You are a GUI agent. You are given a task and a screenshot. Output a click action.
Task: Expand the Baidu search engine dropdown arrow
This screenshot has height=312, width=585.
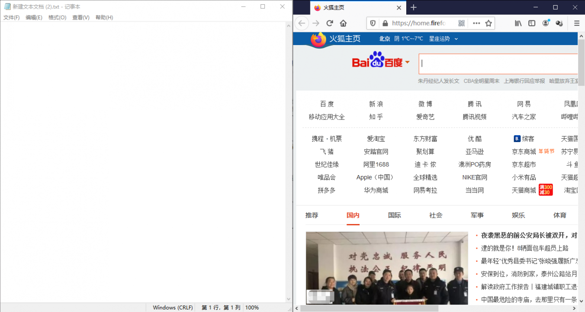coord(407,63)
